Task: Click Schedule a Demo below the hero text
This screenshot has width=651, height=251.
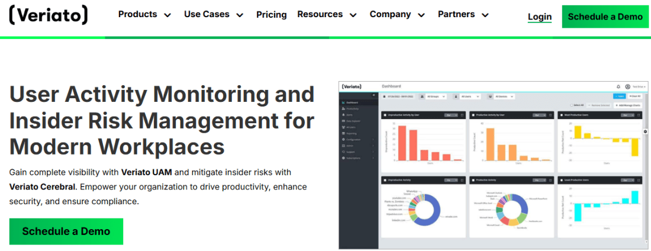Action: [66, 231]
